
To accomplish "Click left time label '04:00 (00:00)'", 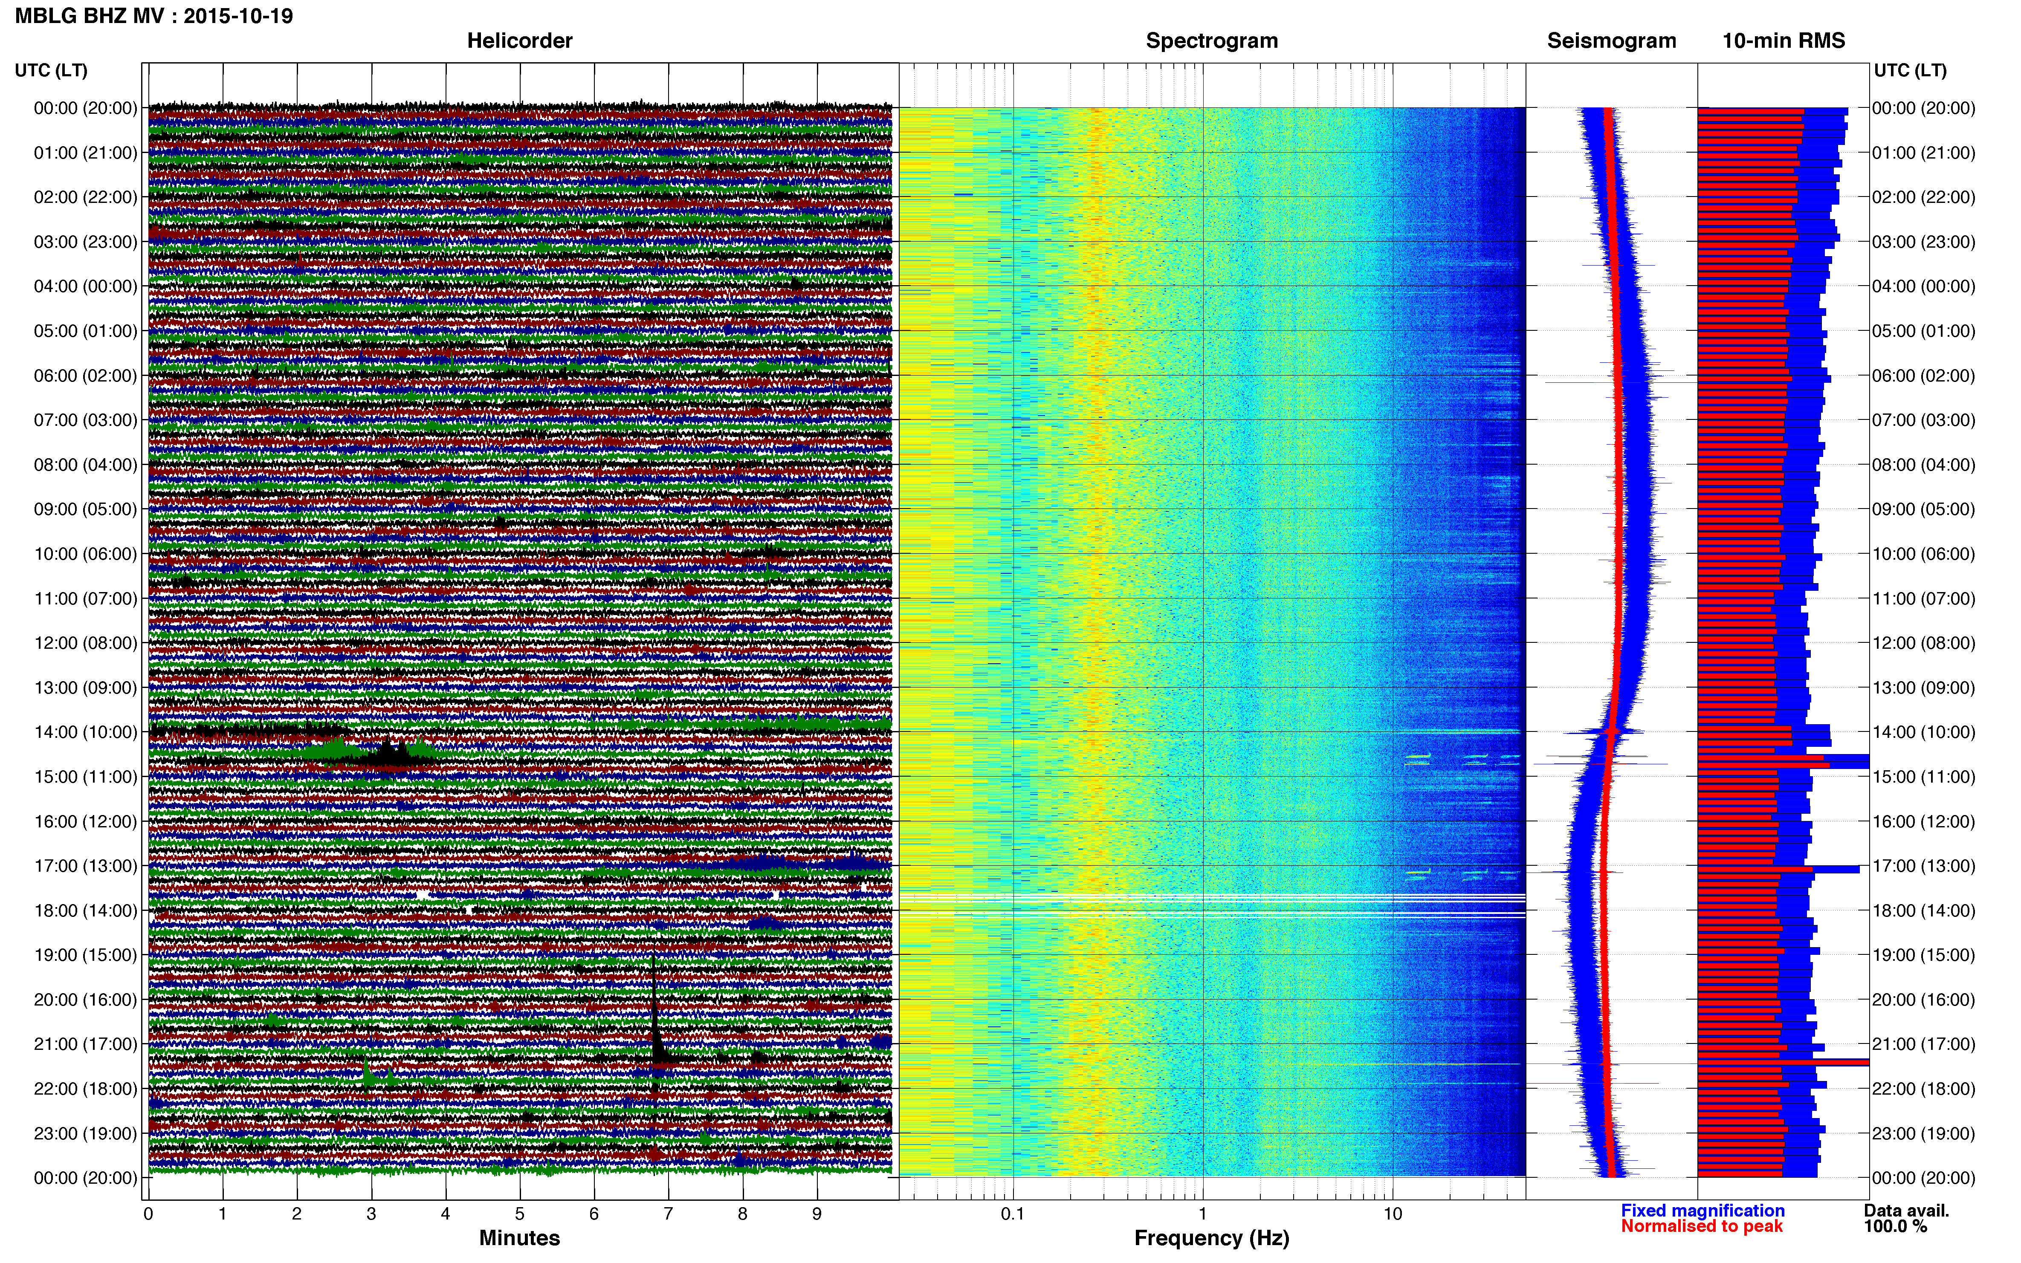I will tap(85, 286).
